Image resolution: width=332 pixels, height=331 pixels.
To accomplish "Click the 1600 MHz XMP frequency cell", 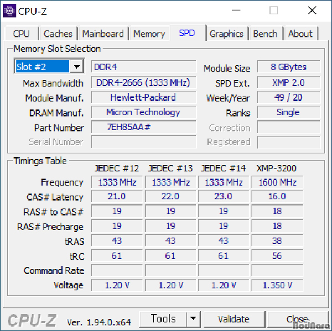I will pos(277,182).
